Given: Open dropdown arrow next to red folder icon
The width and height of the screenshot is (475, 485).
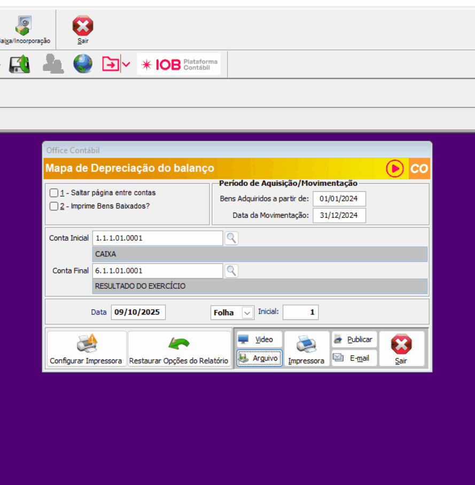Looking at the screenshot, I should (x=126, y=65).
